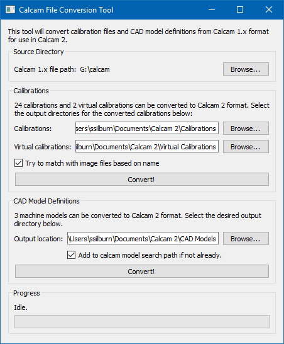Click into the Output location path field
Screen dimensions: 284x344
(x=143, y=238)
